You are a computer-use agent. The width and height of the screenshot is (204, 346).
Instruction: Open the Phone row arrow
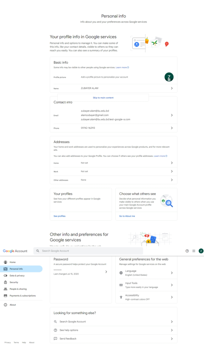click(172, 128)
